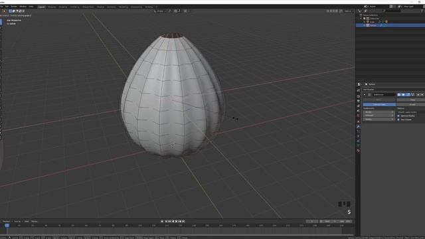
Task: Open the outliner filter dropdown
Action: tap(422, 11)
